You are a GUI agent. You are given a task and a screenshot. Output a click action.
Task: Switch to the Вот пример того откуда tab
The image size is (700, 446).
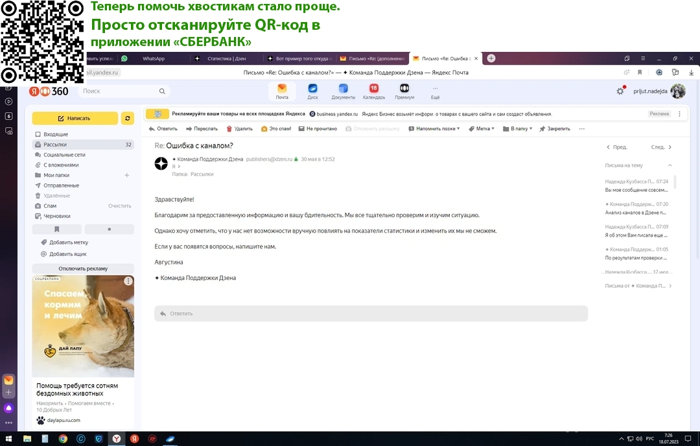[x=299, y=58]
